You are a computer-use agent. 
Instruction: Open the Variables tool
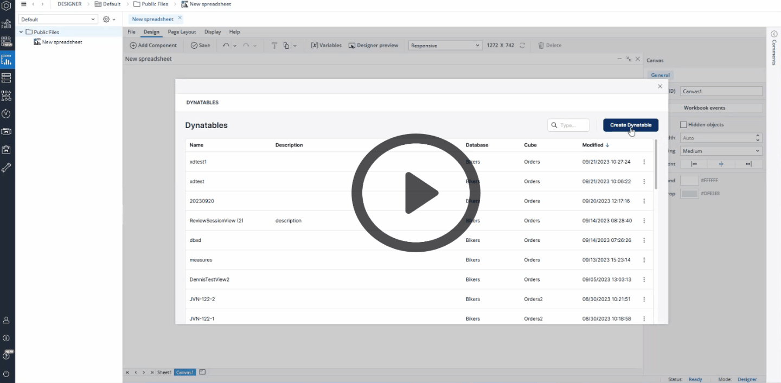click(326, 46)
